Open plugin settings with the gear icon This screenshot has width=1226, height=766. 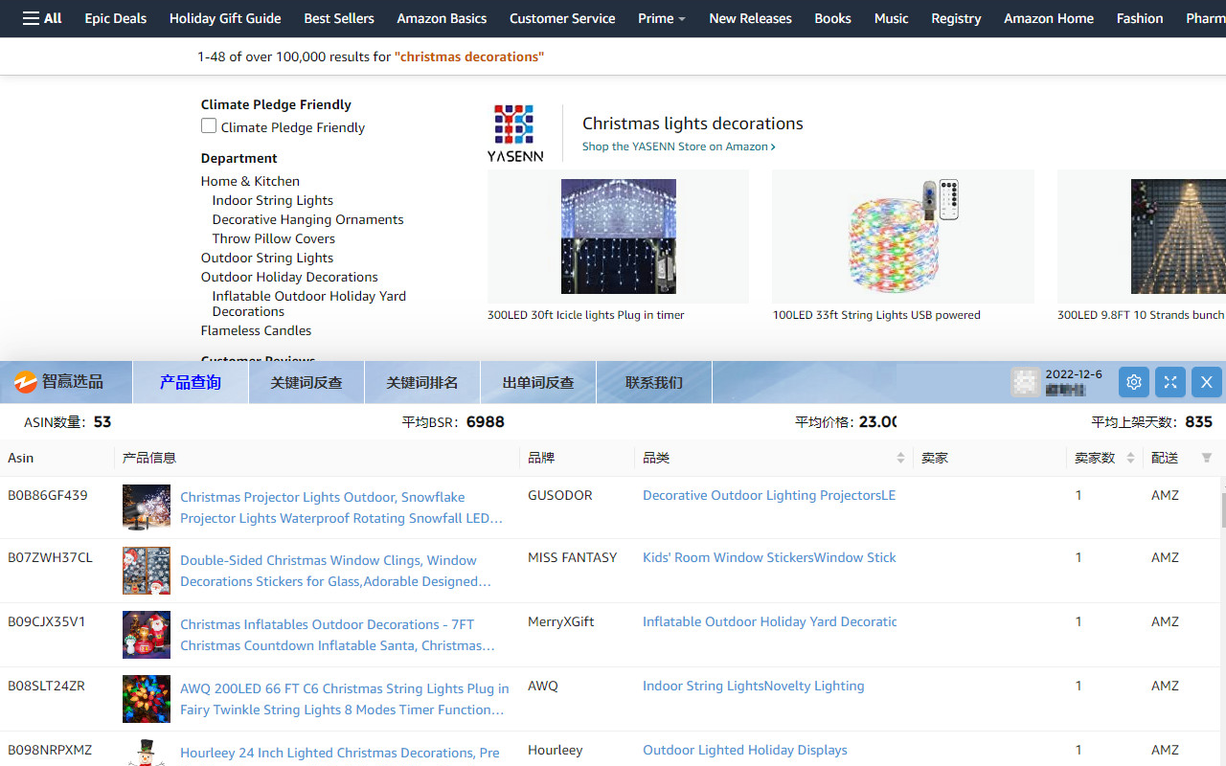click(x=1133, y=381)
